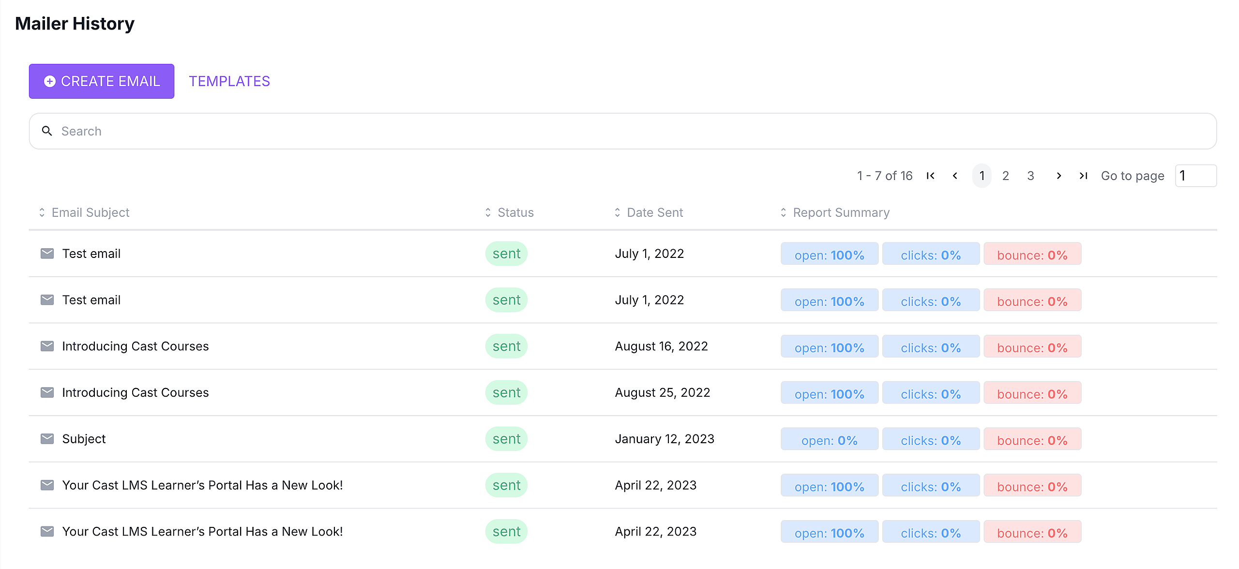Screen dimensions: 1239x569
Task: Jump to last page arrow icon
Action: point(1083,176)
